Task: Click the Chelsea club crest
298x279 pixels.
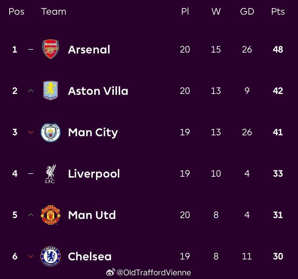Action: [x=51, y=256]
